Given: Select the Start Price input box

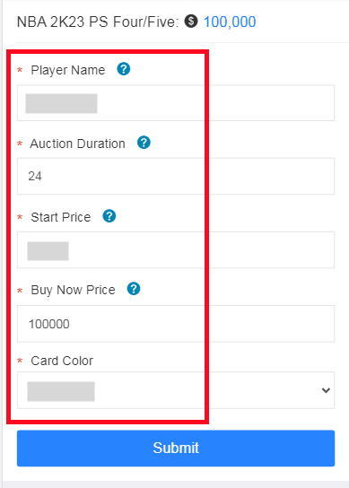Looking at the screenshot, I should (x=176, y=250).
